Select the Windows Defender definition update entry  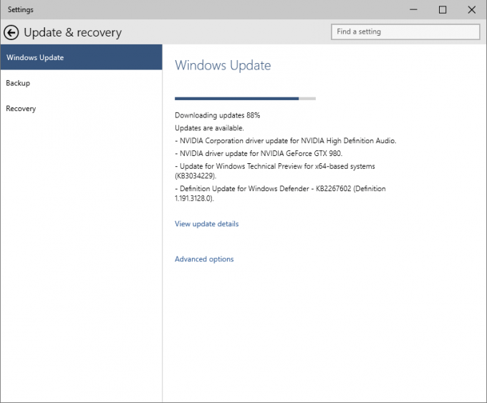(x=280, y=193)
